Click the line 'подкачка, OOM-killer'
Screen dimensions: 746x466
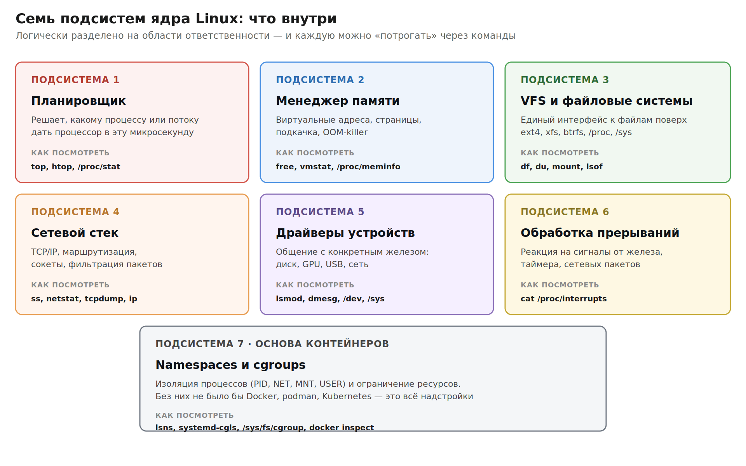click(x=321, y=132)
